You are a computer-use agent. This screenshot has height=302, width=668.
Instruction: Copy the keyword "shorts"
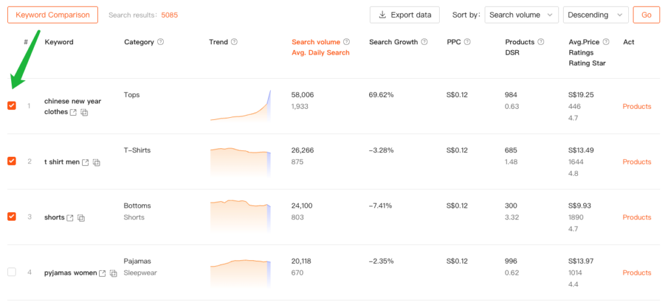pyautogui.click(x=82, y=218)
